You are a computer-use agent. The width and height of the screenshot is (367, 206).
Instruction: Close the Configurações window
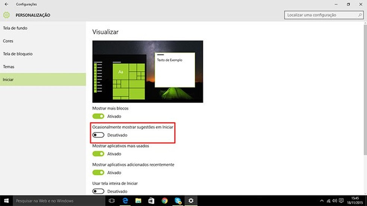pyautogui.click(x=361, y=4)
